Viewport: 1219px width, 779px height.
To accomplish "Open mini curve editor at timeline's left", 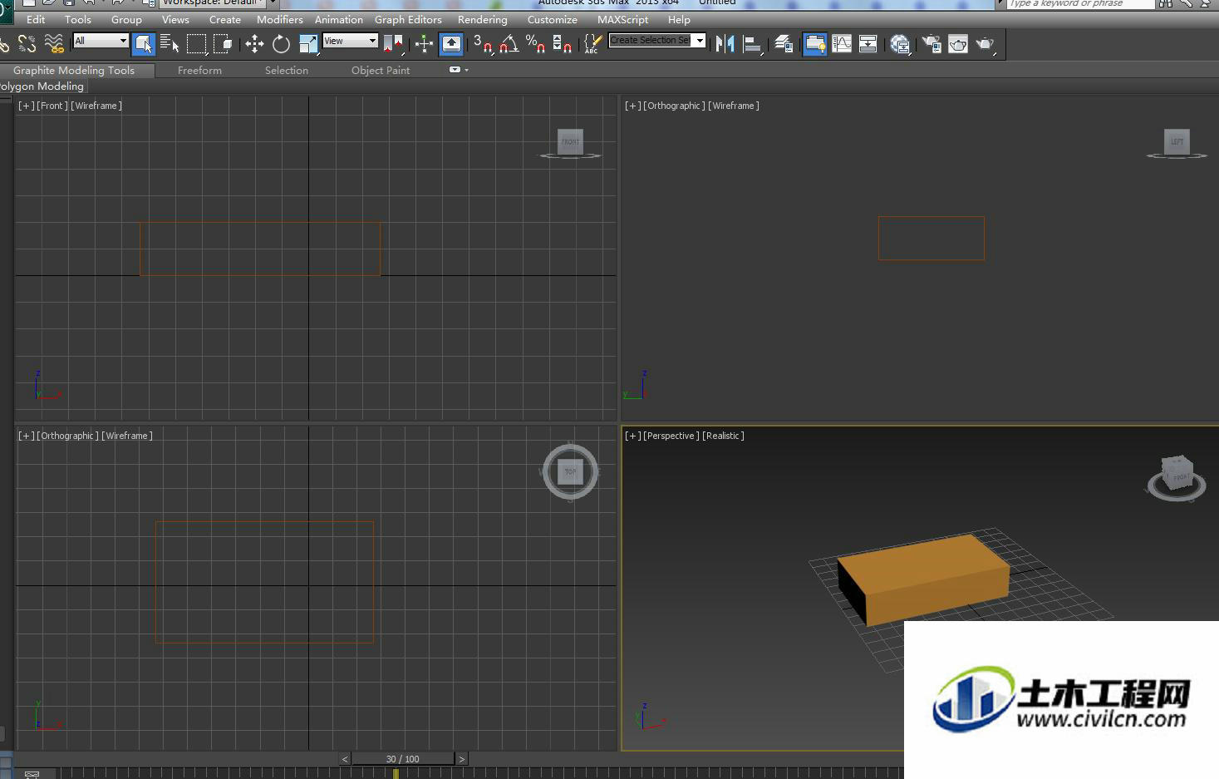I will pos(32,774).
